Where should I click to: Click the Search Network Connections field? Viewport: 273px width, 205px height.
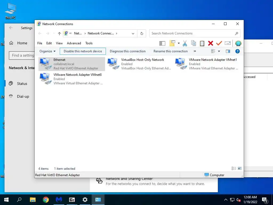point(195,33)
